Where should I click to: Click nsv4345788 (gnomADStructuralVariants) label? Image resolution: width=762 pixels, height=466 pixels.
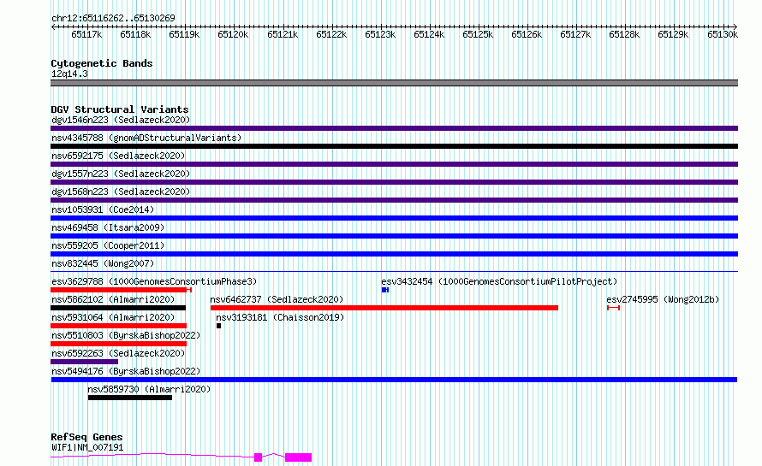146,138
